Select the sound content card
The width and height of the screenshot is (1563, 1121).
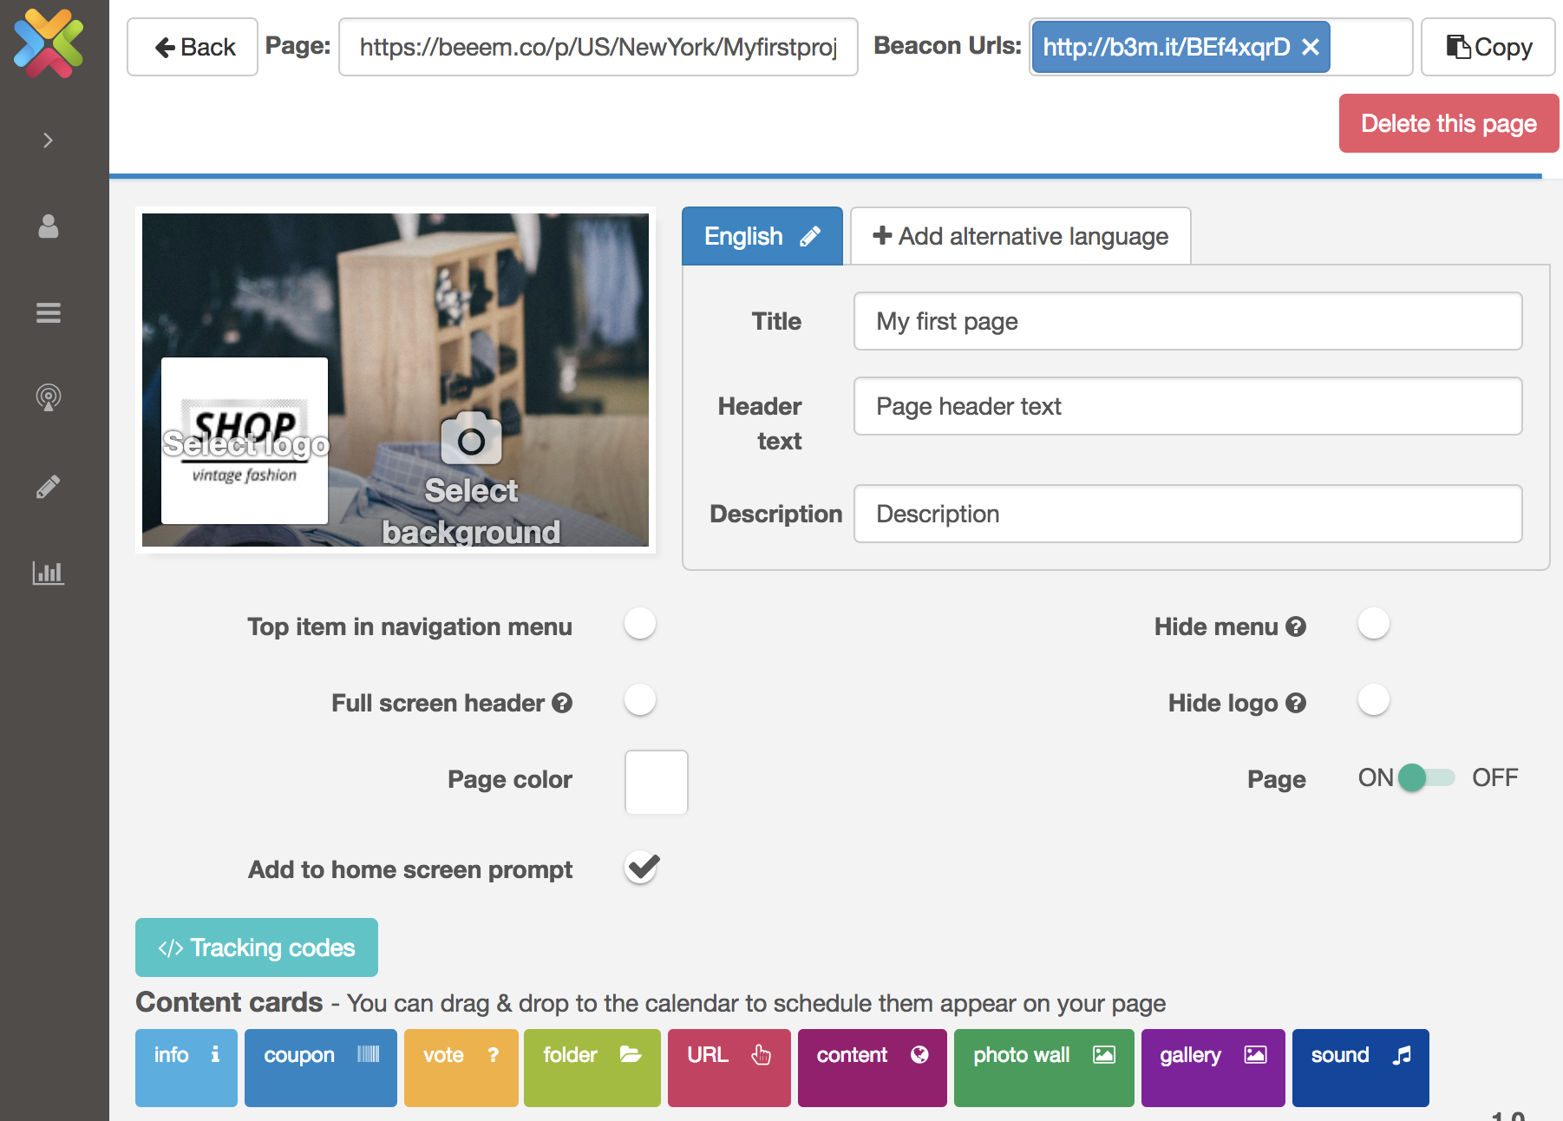[1361, 1067]
